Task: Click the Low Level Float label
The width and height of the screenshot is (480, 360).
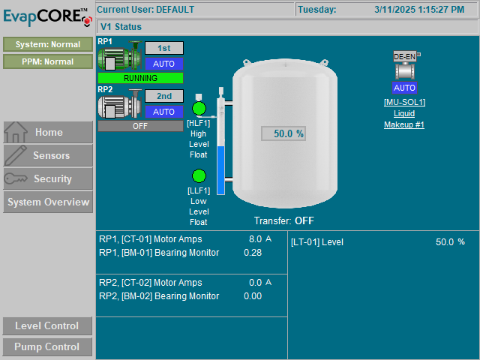Action: 199,206
